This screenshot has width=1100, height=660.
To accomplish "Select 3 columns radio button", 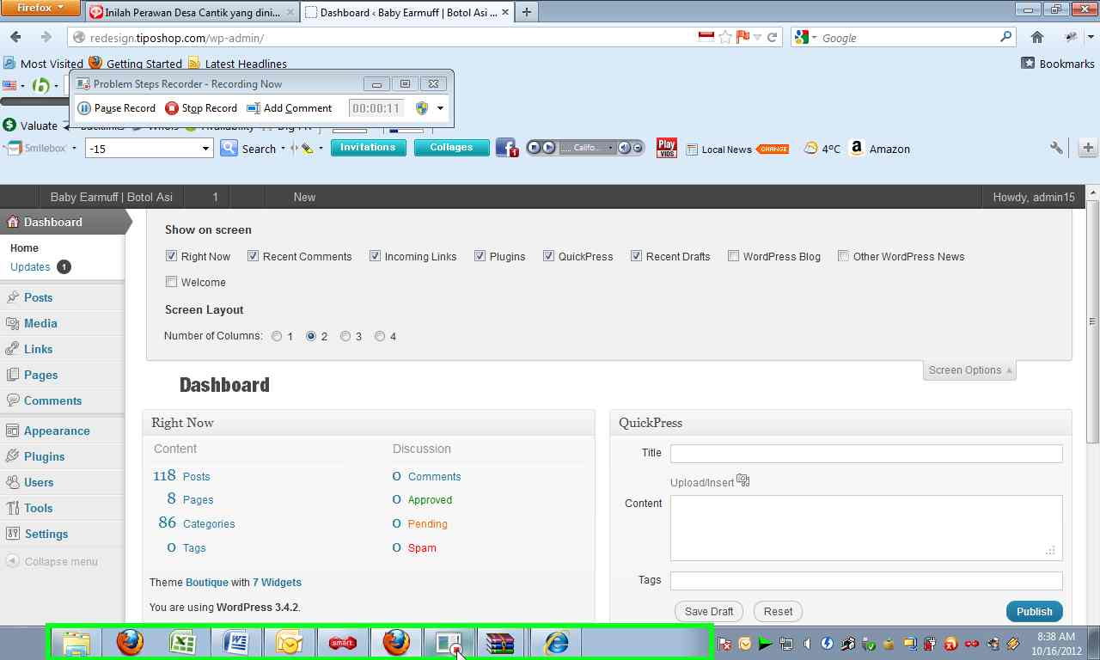I will tap(345, 336).
